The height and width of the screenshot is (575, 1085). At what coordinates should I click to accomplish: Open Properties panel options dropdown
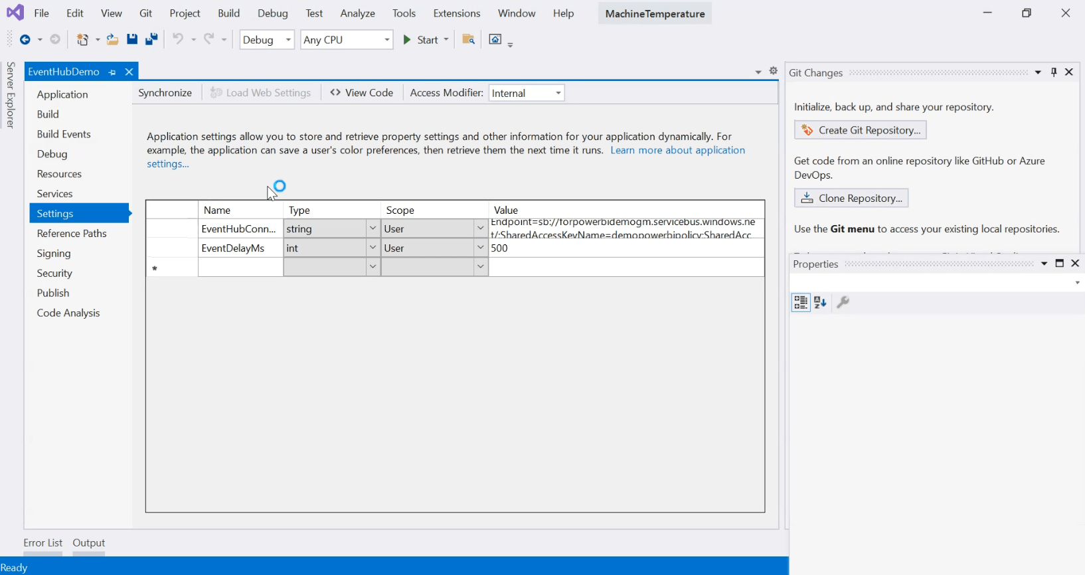(x=1044, y=264)
